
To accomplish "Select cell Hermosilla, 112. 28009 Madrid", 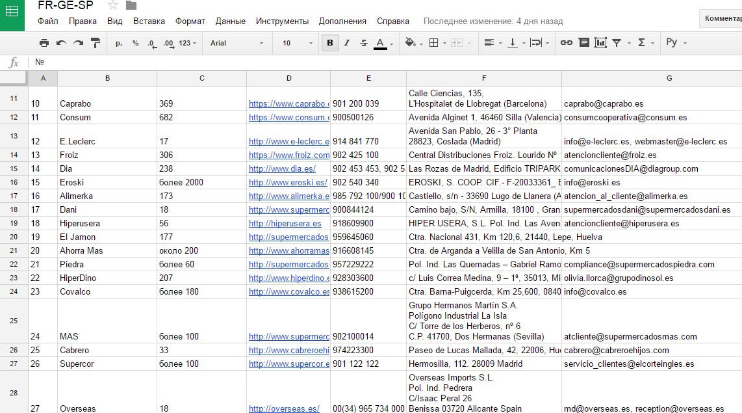I will (483, 364).
